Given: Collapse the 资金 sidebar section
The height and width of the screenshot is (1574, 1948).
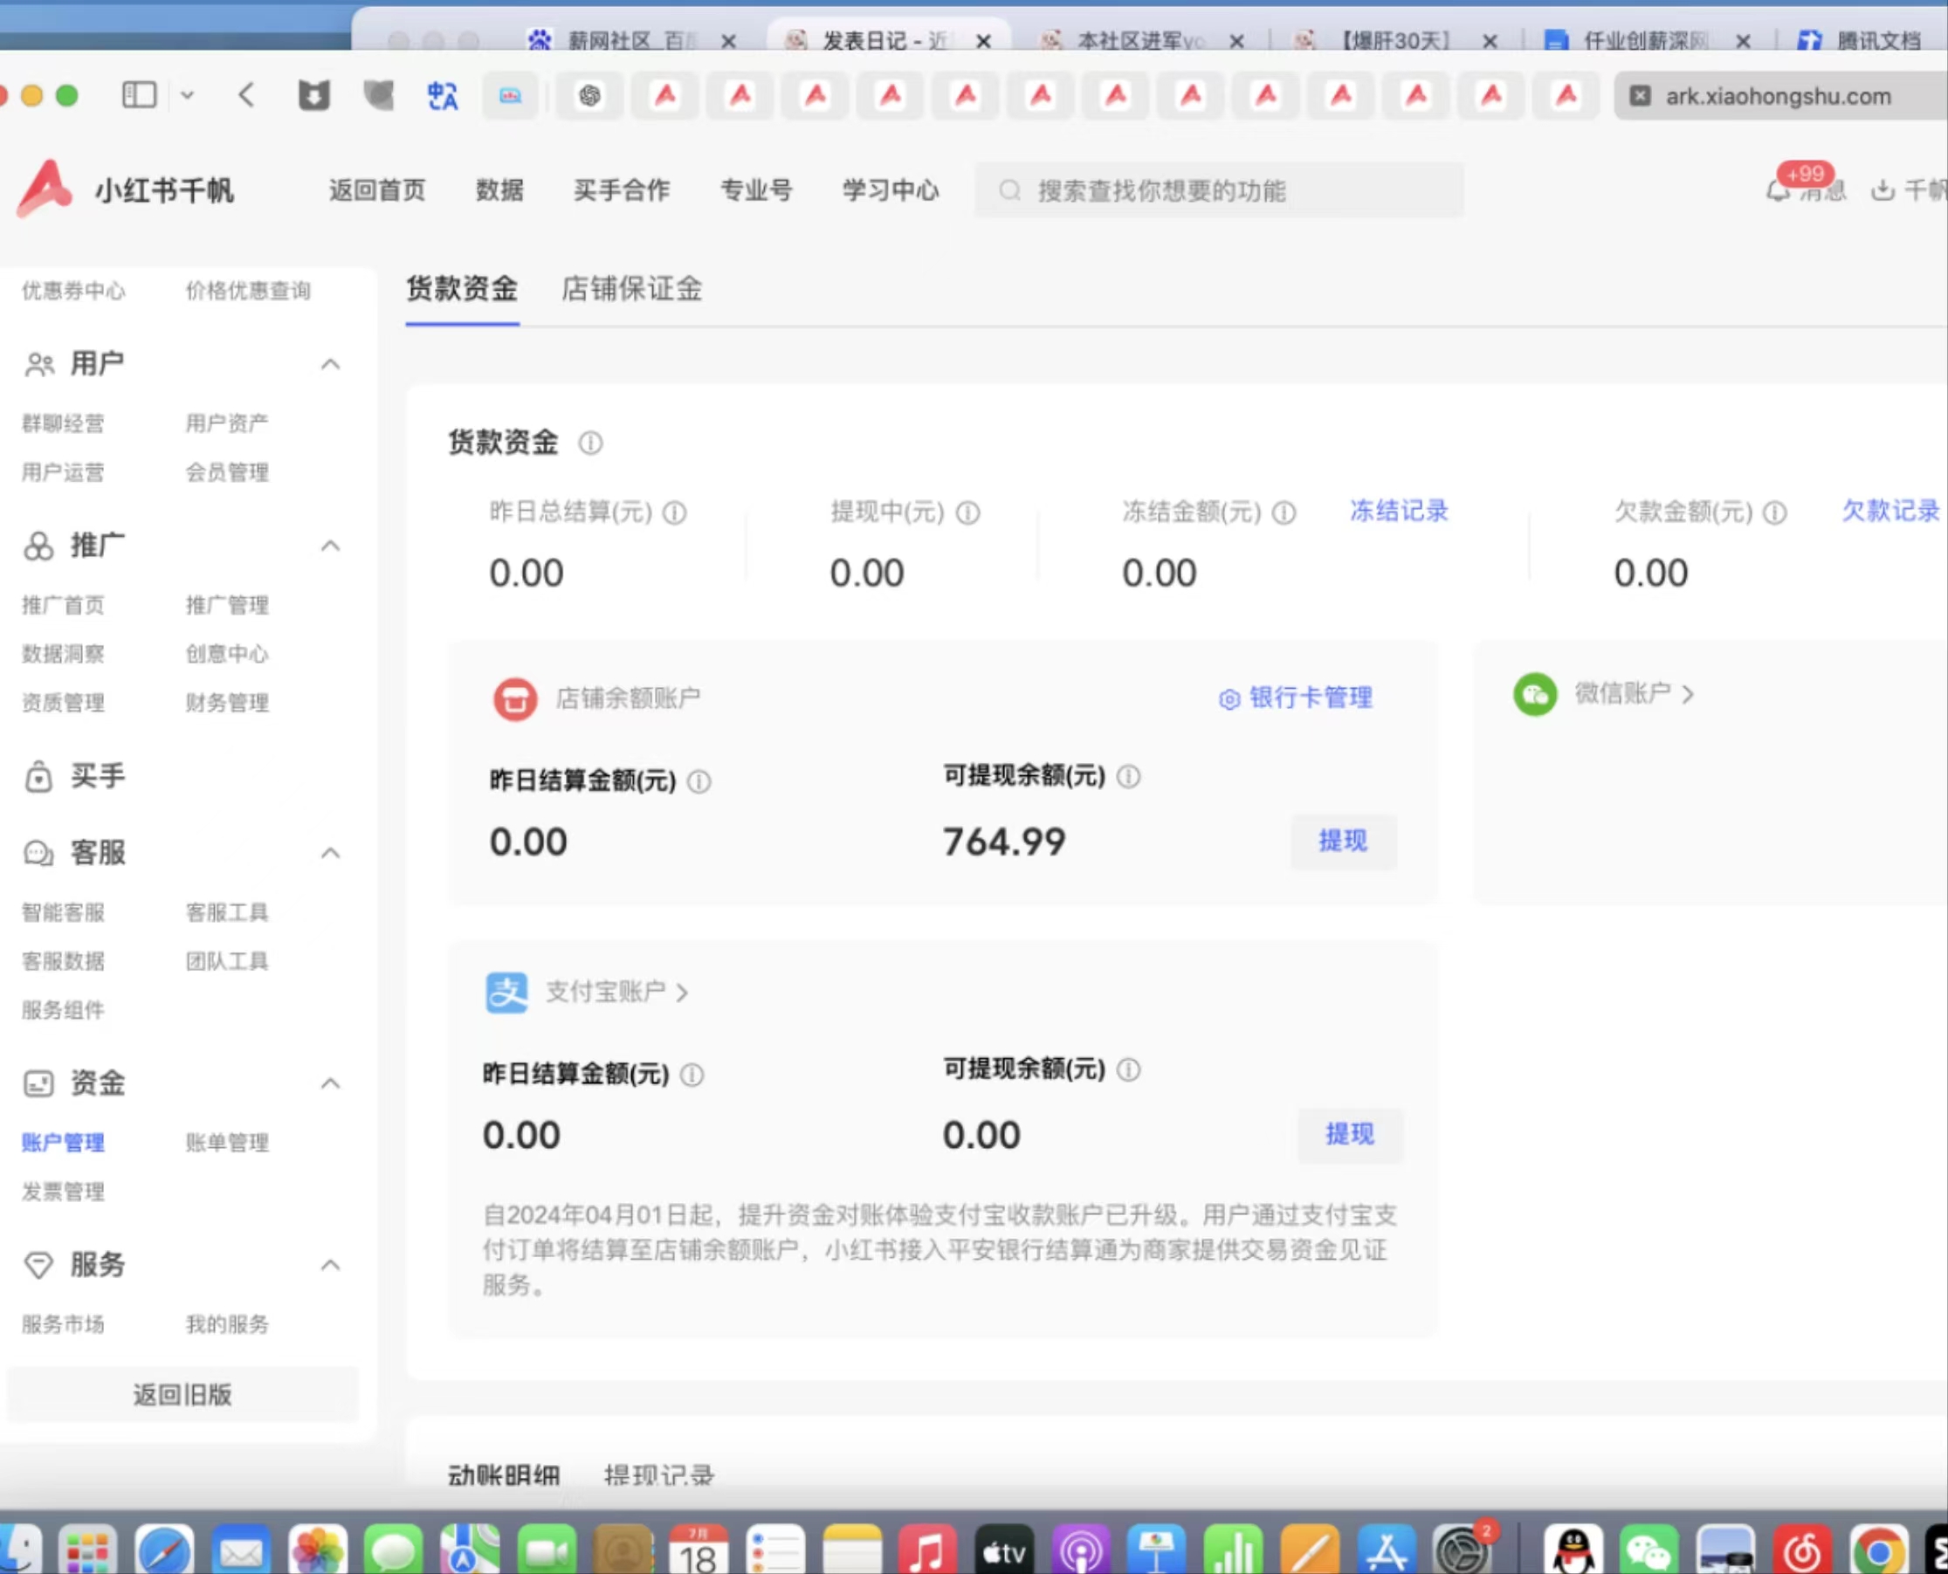Looking at the screenshot, I should pos(330,1083).
